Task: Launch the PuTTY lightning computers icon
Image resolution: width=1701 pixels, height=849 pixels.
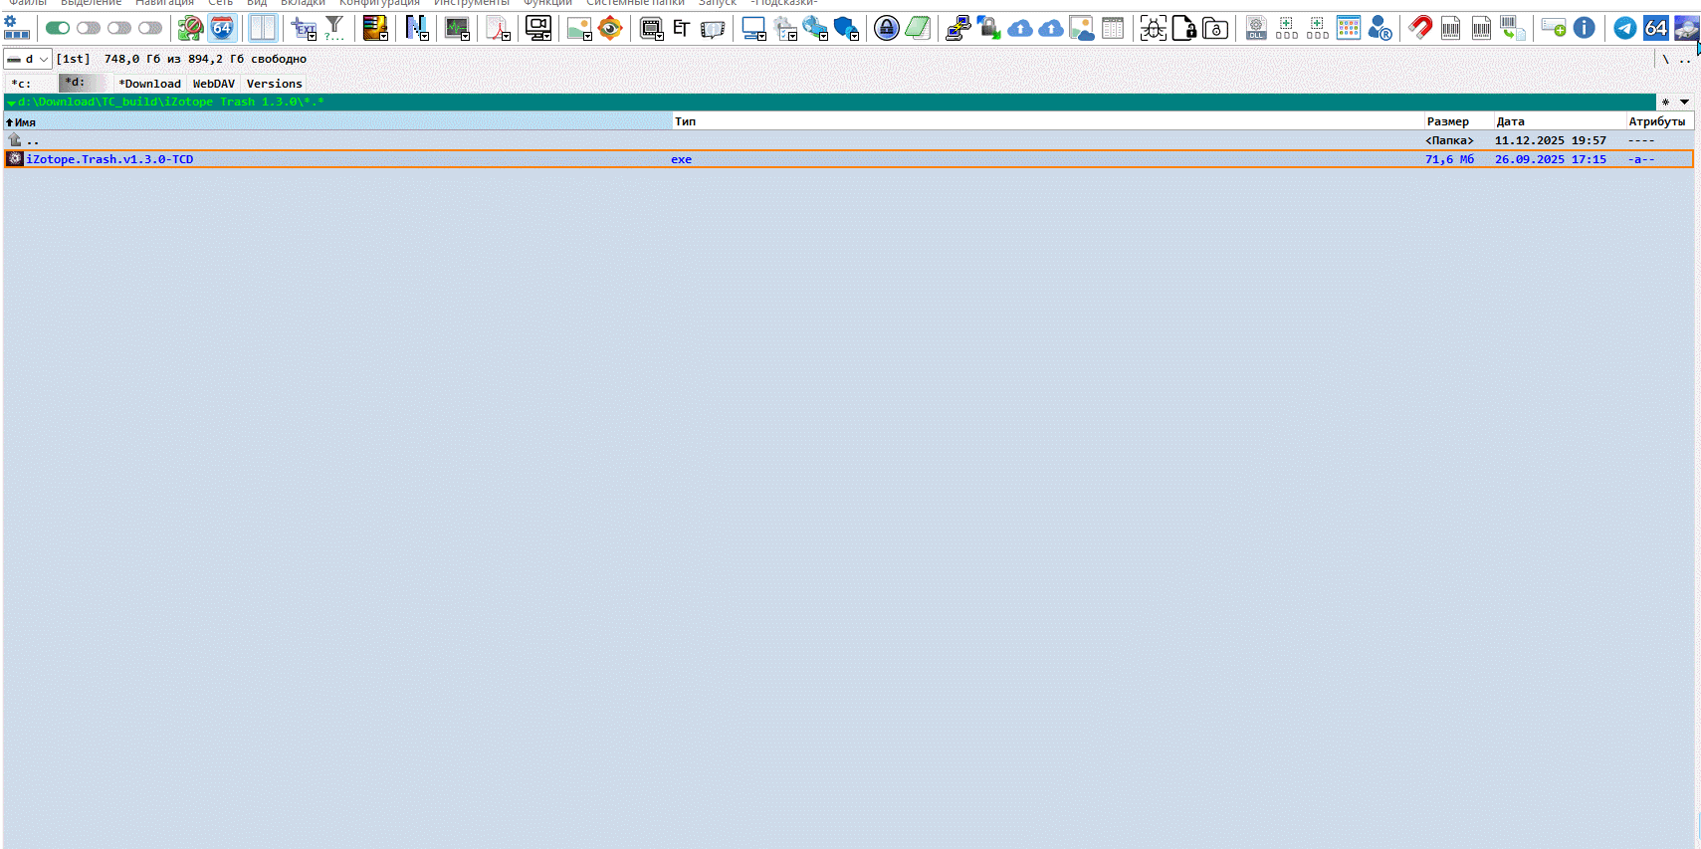Action: point(958,28)
